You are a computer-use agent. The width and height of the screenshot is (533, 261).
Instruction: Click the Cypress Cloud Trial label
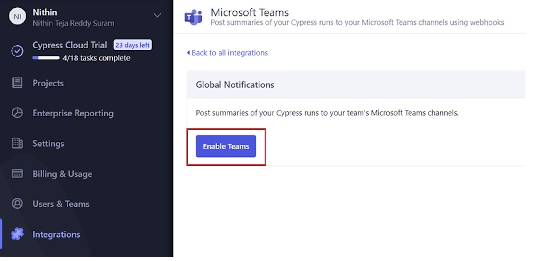(70, 45)
